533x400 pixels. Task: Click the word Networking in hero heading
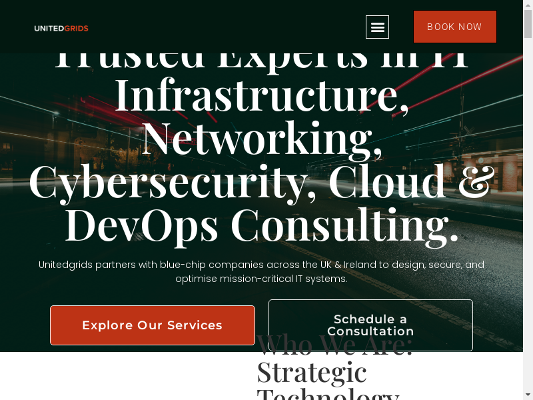[257, 139]
